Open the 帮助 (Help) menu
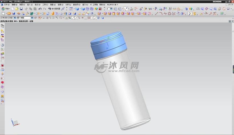The width and height of the screenshot is (234, 135). coord(102,5)
